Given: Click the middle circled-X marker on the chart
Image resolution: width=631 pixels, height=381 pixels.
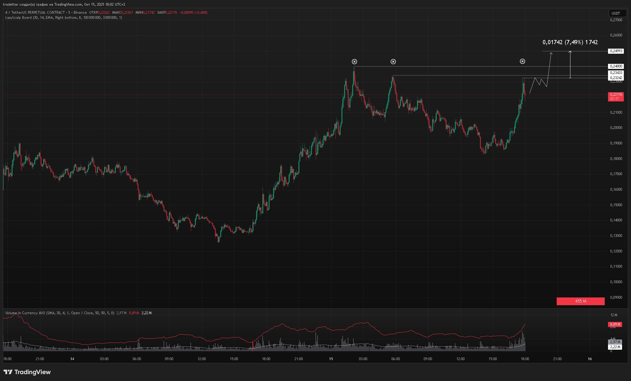Looking at the screenshot, I should click(x=393, y=61).
